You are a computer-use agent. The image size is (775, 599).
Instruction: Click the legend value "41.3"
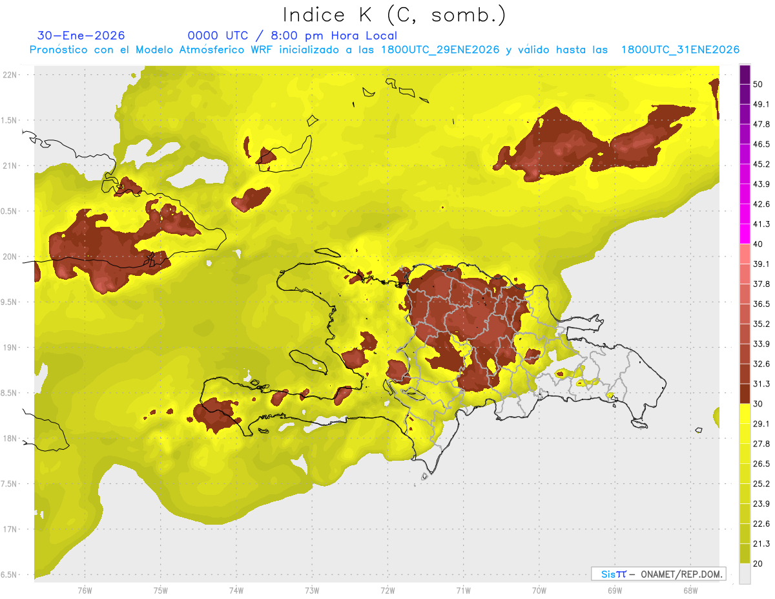761,224
